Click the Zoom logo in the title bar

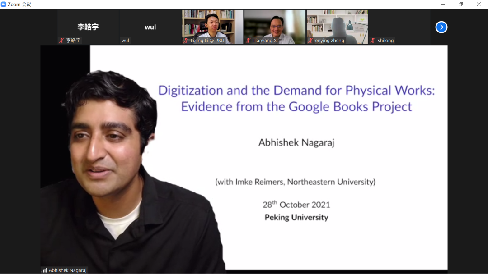click(x=4, y=4)
